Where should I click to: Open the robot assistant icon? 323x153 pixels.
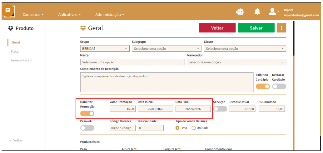pyautogui.click(x=240, y=12)
